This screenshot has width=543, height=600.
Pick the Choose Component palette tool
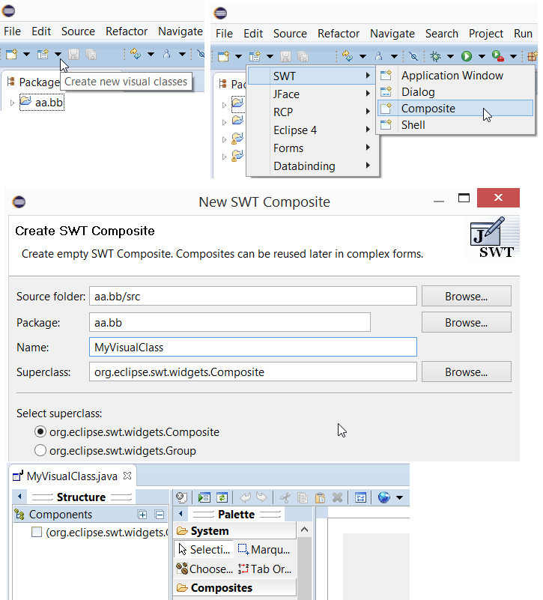204,569
